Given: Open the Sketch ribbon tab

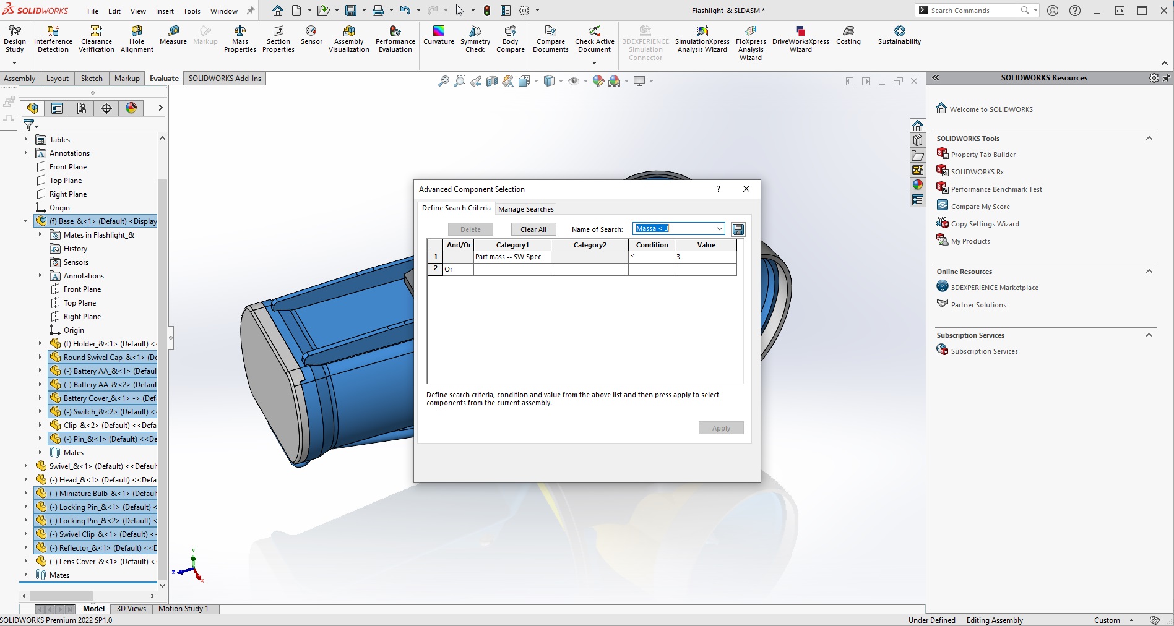Looking at the screenshot, I should (92, 79).
